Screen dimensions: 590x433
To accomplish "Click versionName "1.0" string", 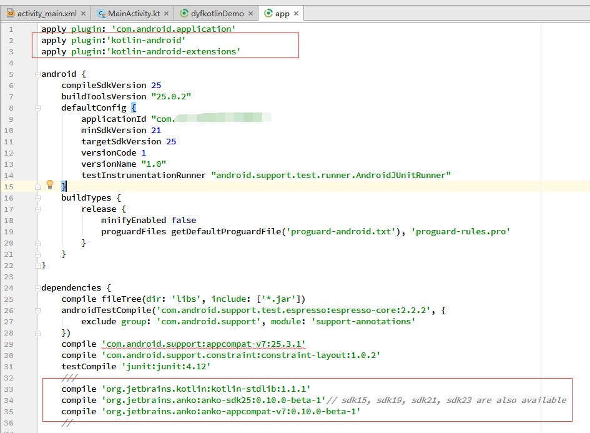I will (154, 164).
